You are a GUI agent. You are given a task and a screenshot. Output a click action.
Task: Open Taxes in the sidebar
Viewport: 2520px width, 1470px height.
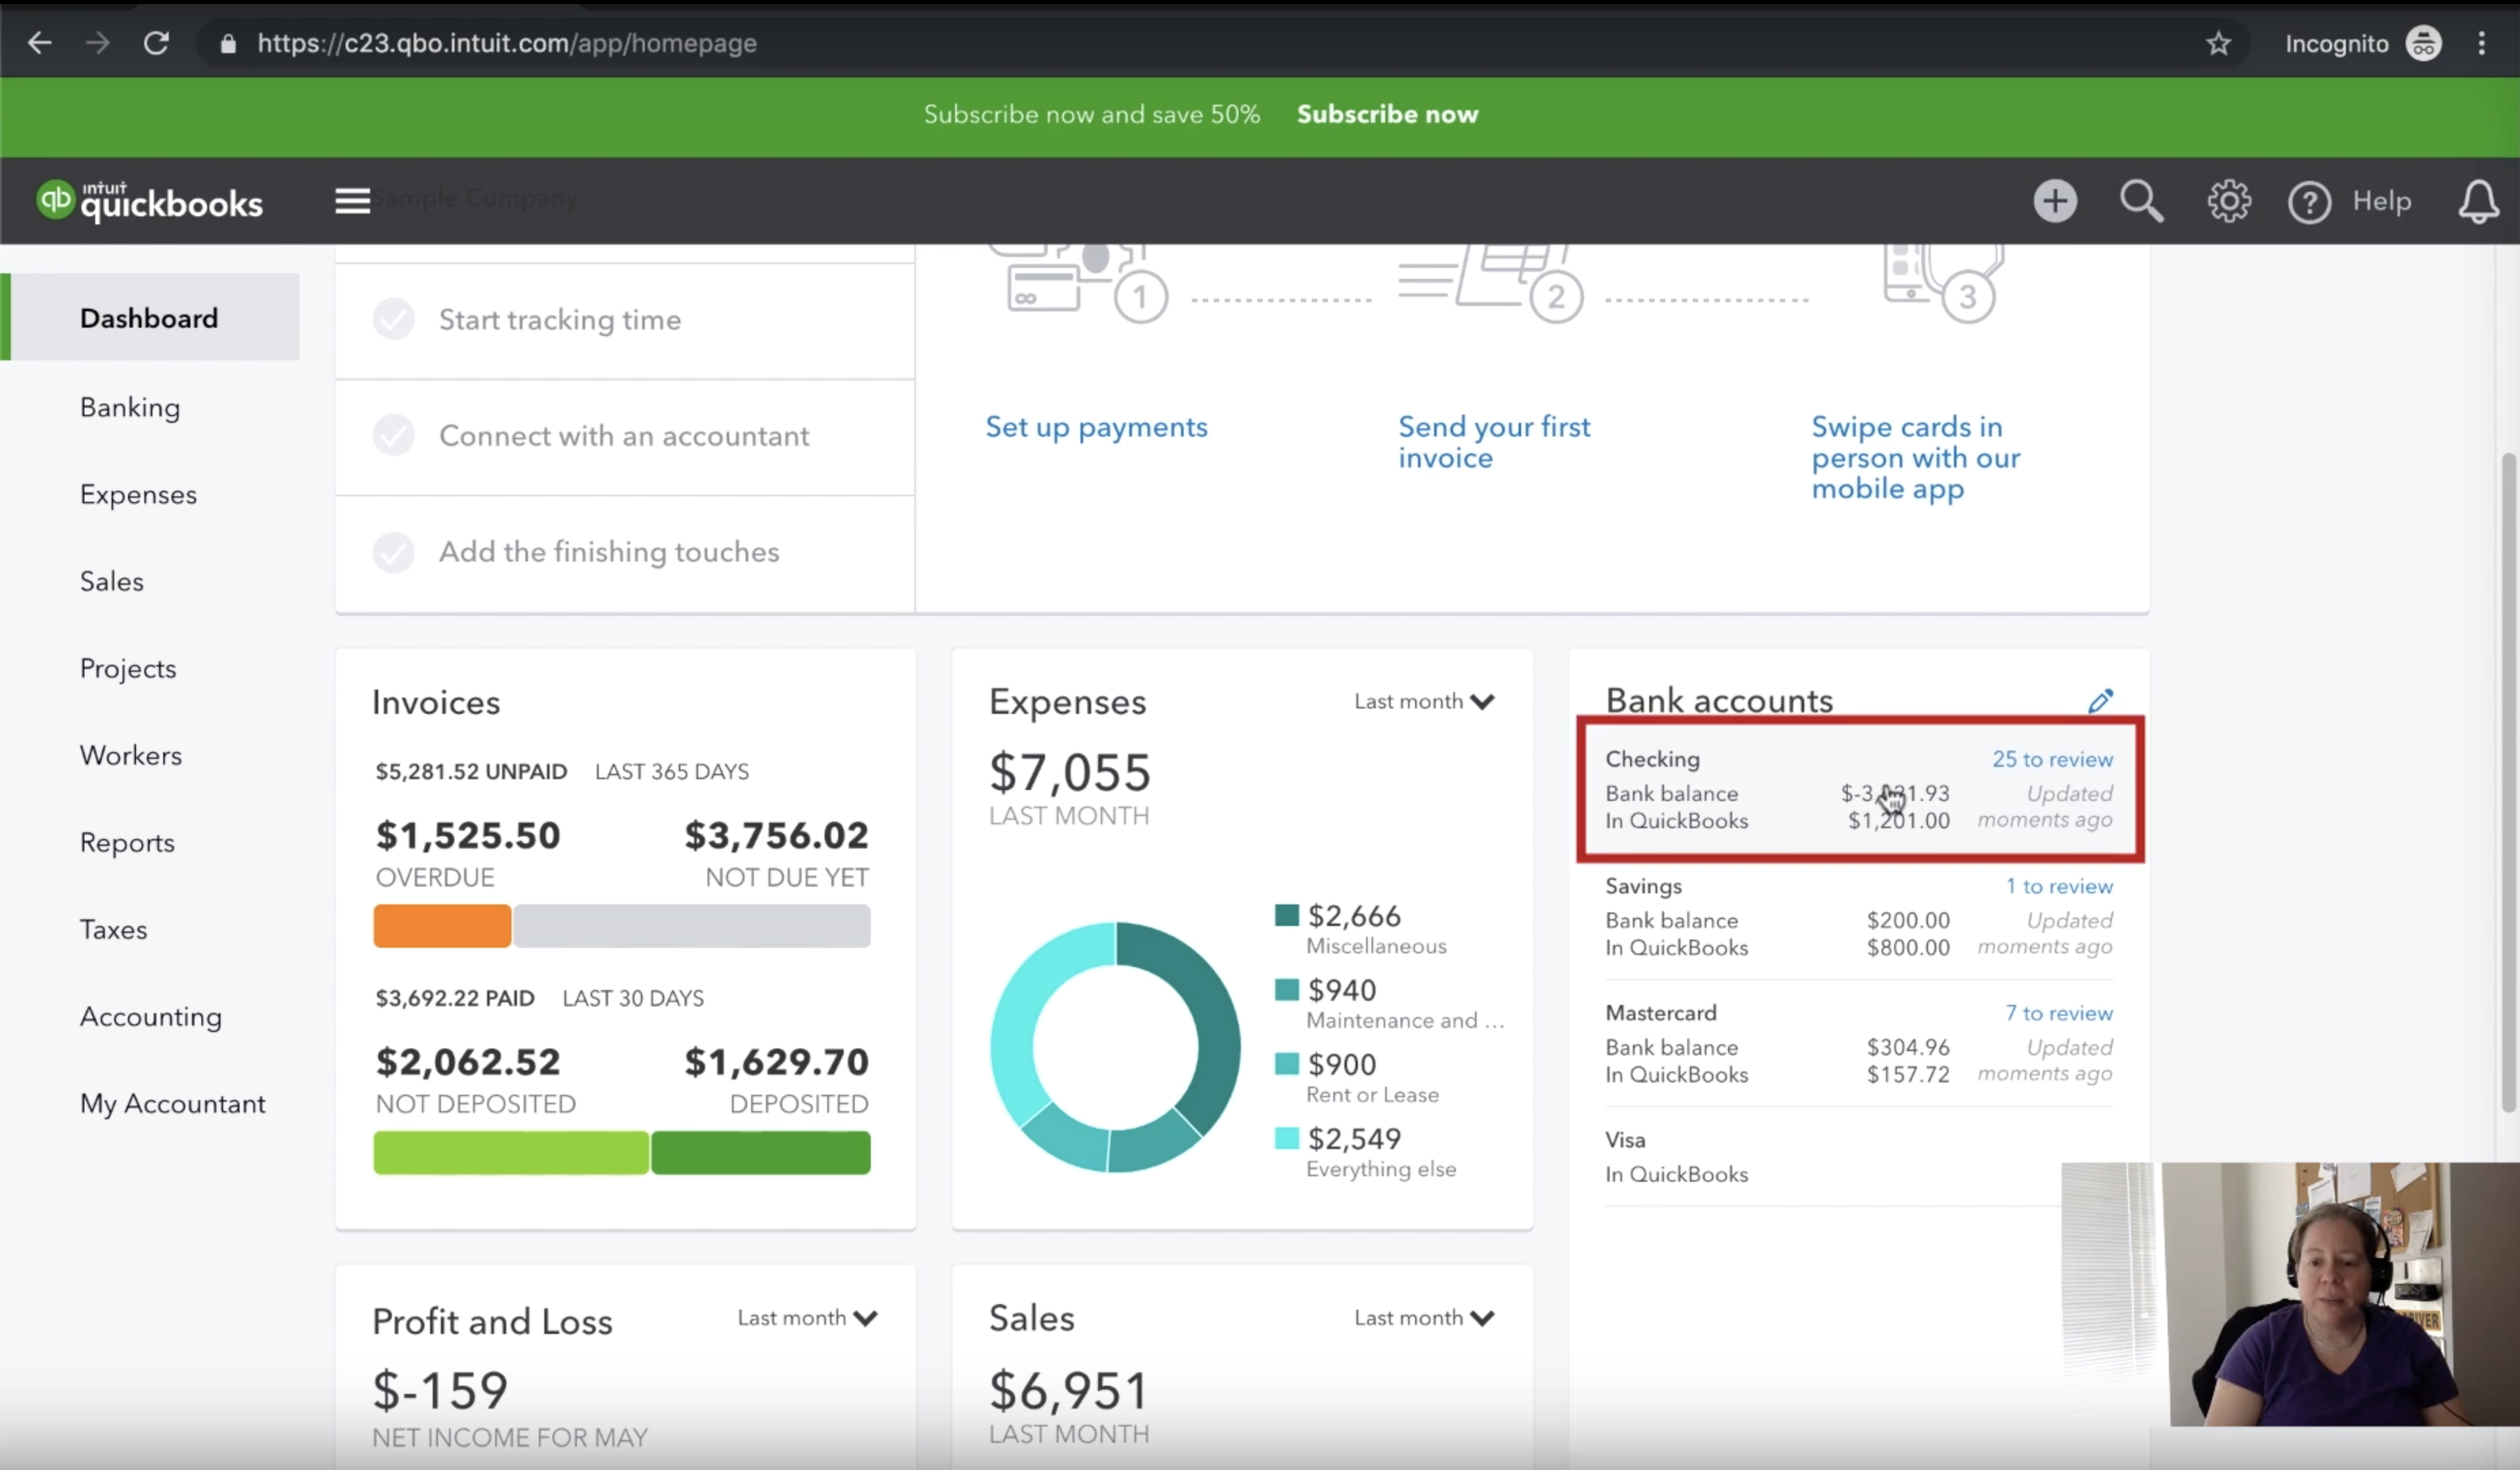click(113, 929)
